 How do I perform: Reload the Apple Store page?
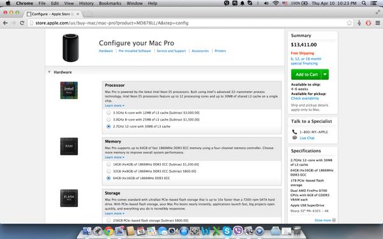coord(22,23)
